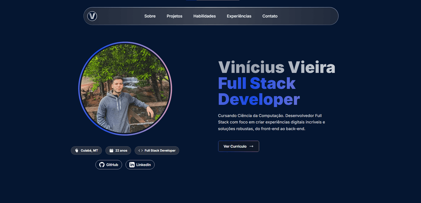Image resolution: width=421 pixels, height=203 pixels.
Task: Click the LinkedIn logo icon
Action: click(132, 165)
